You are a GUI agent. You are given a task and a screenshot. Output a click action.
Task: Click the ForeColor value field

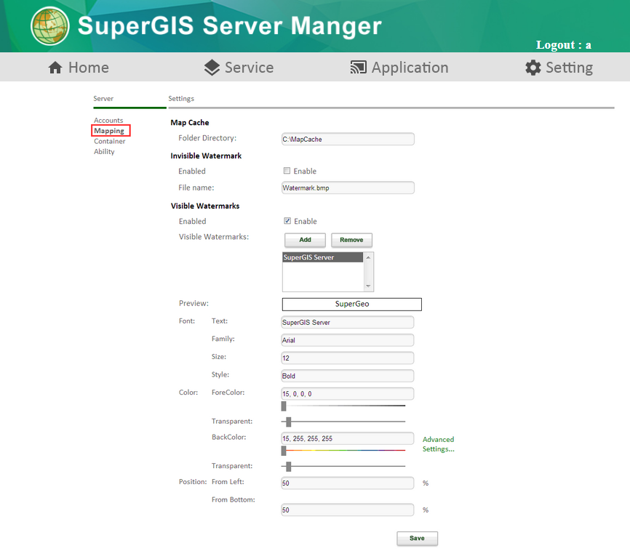point(348,393)
